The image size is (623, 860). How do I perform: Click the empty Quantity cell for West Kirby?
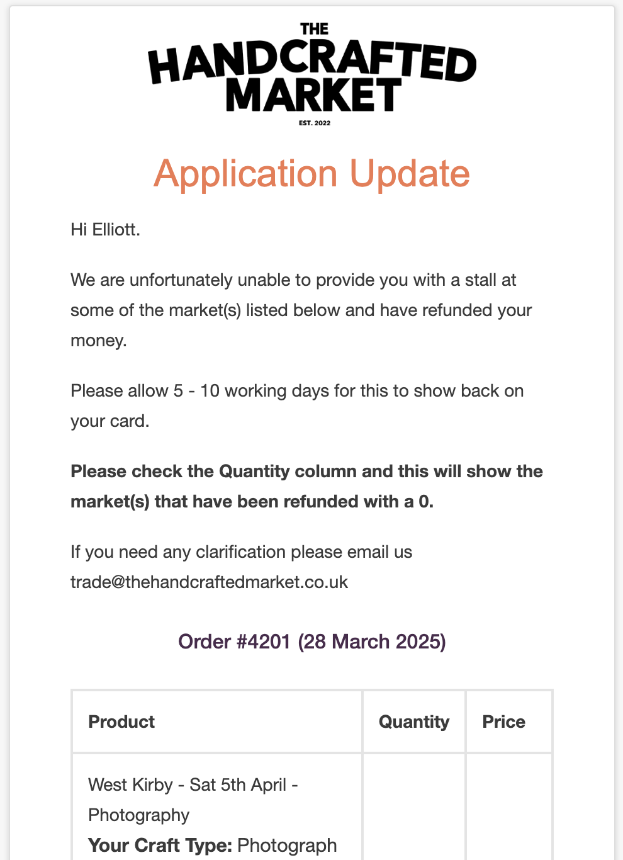point(413,807)
